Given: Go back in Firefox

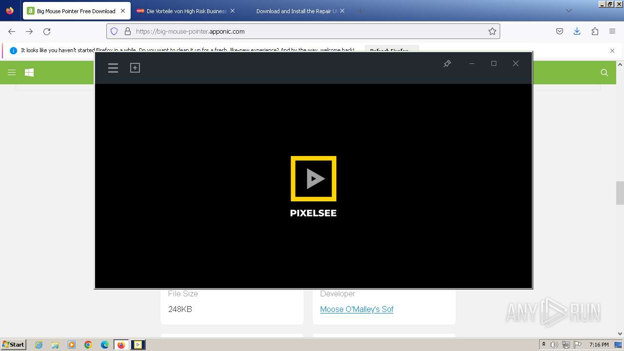Looking at the screenshot, I should [12, 31].
